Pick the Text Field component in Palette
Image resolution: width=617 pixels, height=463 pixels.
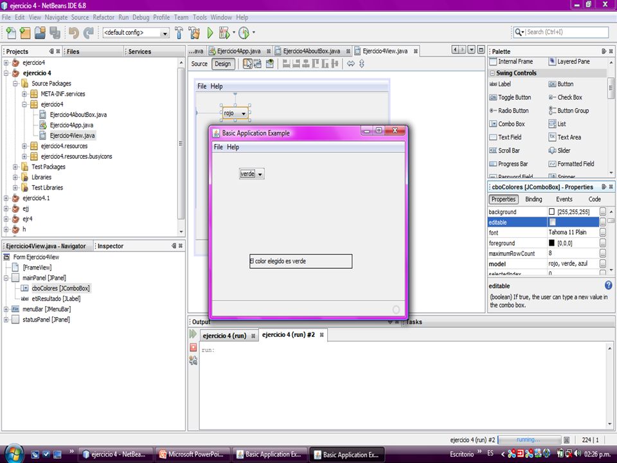click(505, 138)
